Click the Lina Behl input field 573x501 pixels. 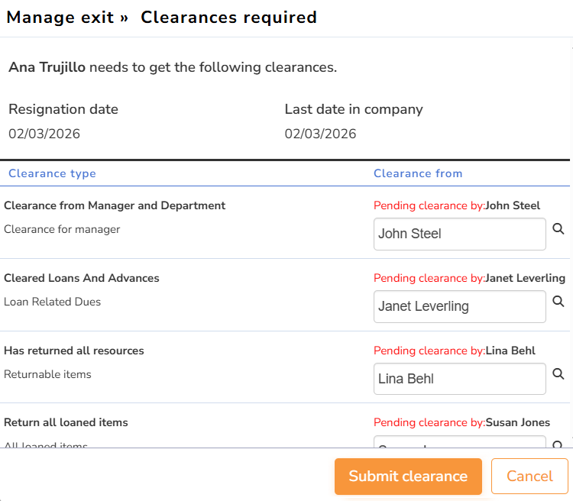point(459,379)
